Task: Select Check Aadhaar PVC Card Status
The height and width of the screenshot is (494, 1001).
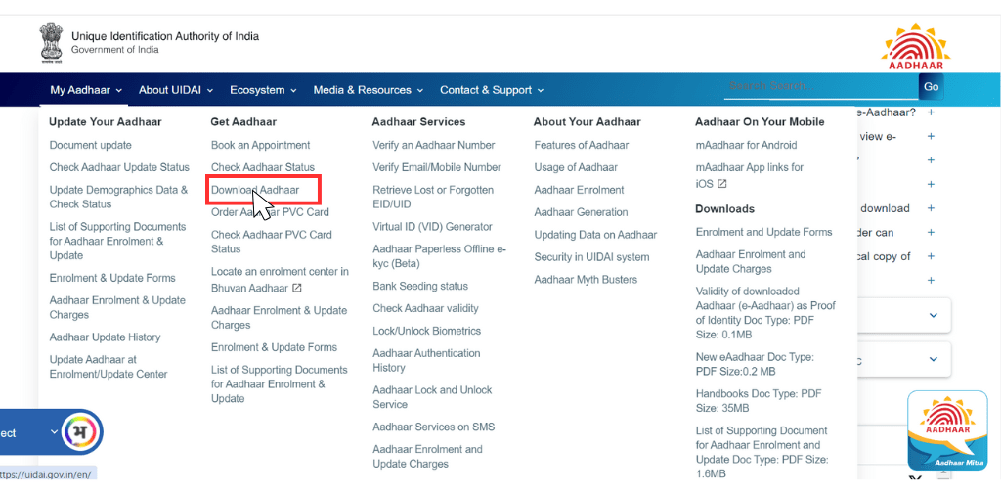Action: pyautogui.click(x=272, y=242)
